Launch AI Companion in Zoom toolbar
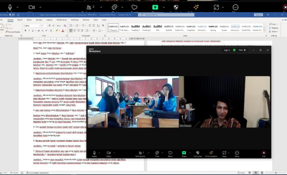This screenshot has height=175, width=287. [x=211, y=153]
